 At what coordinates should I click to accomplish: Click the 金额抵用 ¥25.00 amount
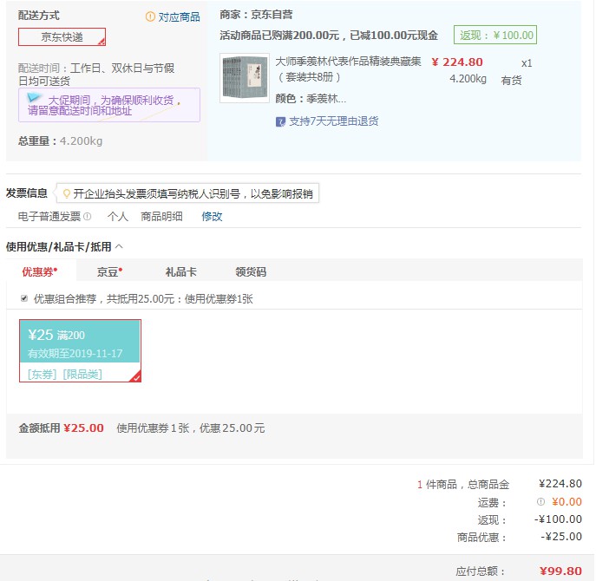point(83,428)
